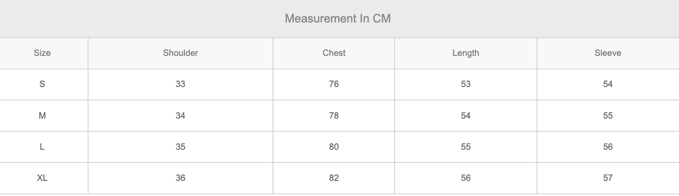The image size is (679, 196).
Task: Click the Shoulder column header
Action: pyautogui.click(x=180, y=53)
